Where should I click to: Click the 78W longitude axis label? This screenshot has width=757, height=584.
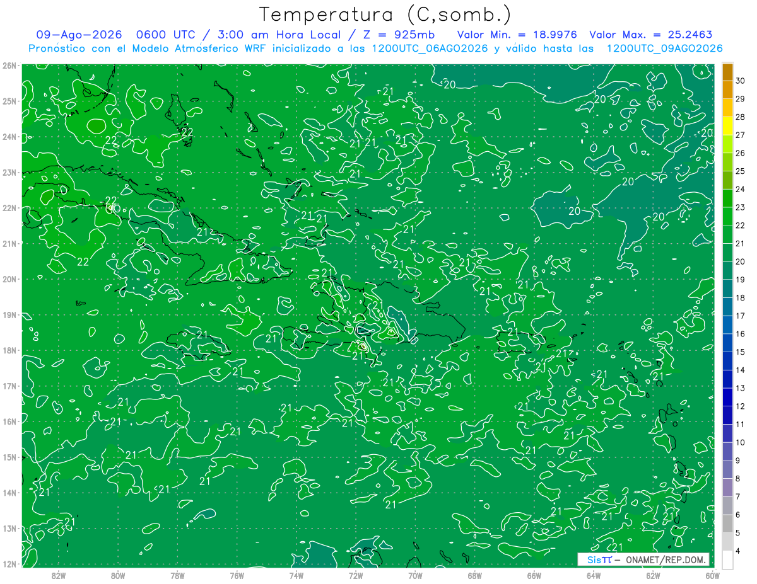(177, 575)
